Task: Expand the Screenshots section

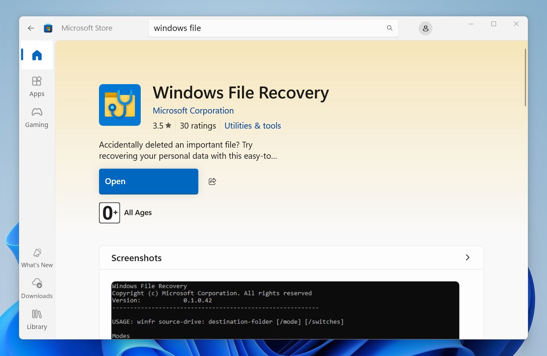Action: [467, 257]
